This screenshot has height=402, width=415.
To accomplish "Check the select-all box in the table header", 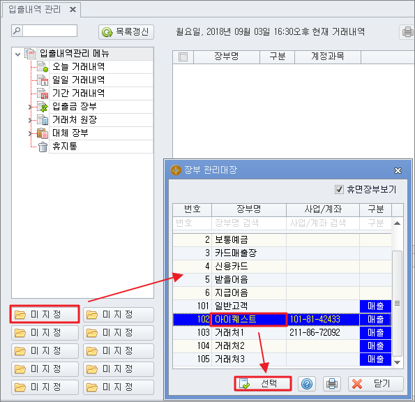I will (x=183, y=57).
